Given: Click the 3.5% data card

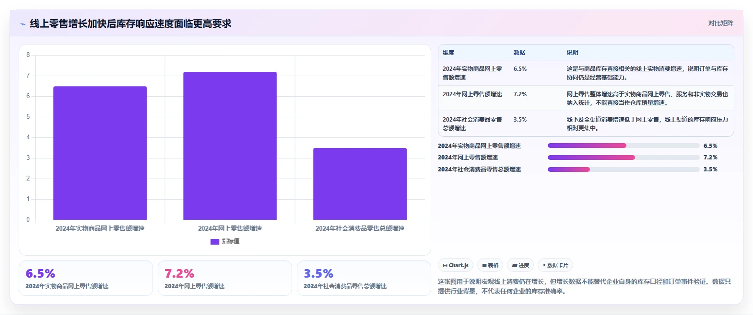Looking at the screenshot, I should [364, 278].
